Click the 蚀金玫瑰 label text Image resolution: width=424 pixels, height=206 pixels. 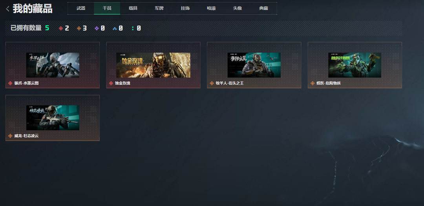(122, 83)
